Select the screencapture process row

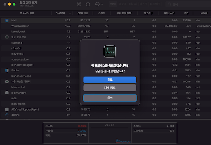pyautogui.click(x=106, y=59)
